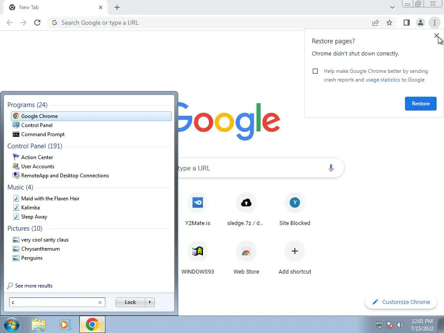This screenshot has width=444, height=333.
Task: Open Penguins picture result
Action: [x=91, y=258]
